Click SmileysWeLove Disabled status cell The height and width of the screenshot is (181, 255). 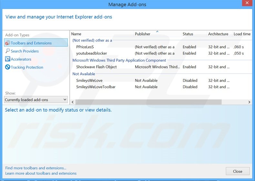click(x=190, y=80)
